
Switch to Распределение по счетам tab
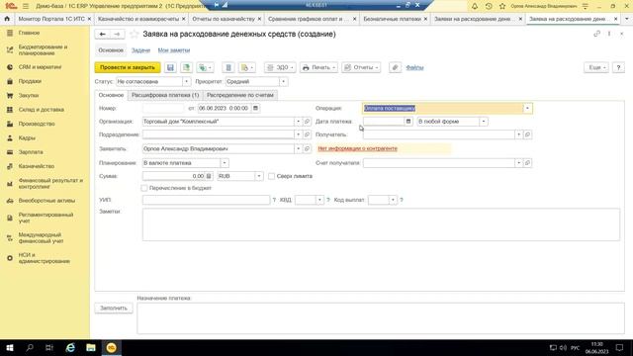click(x=240, y=95)
